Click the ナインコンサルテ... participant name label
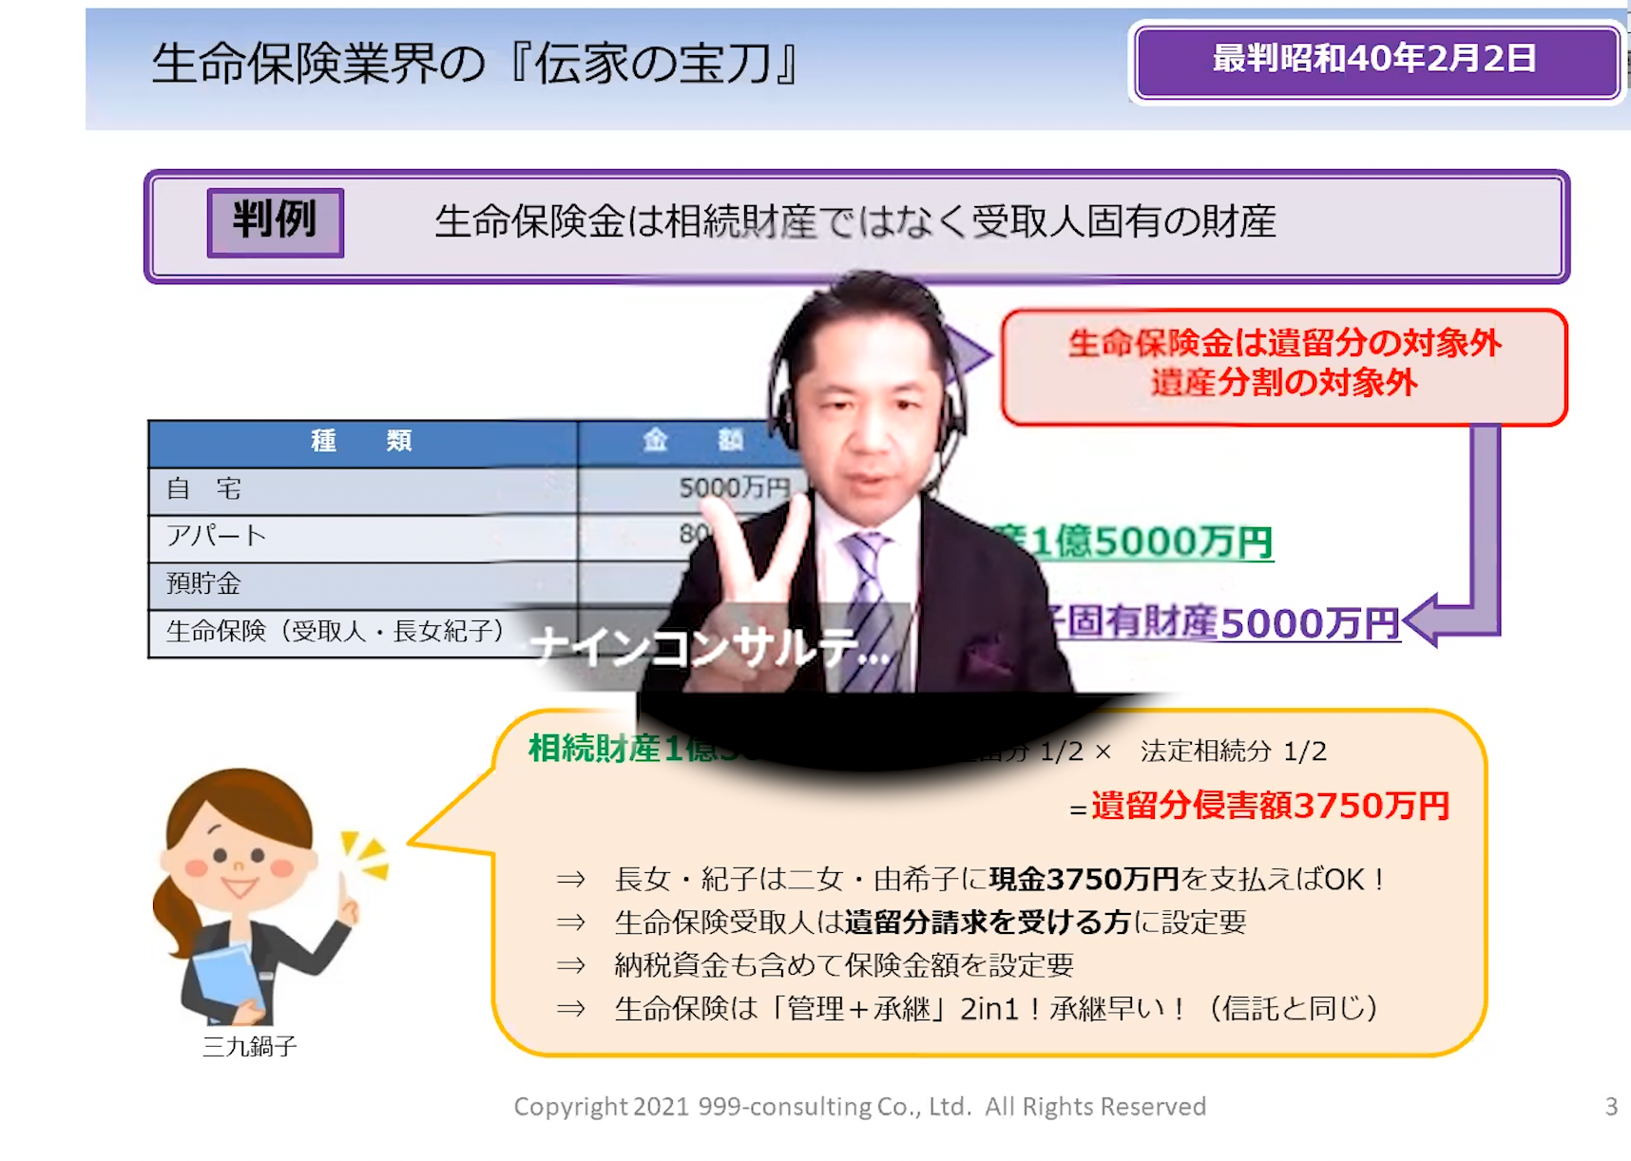Image resolution: width=1631 pixels, height=1161 pixels. [x=709, y=649]
